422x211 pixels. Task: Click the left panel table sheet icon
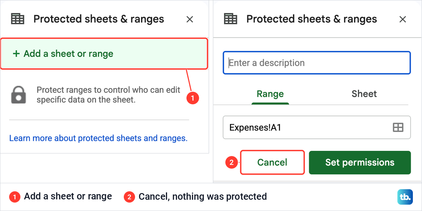[x=18, y=19]
